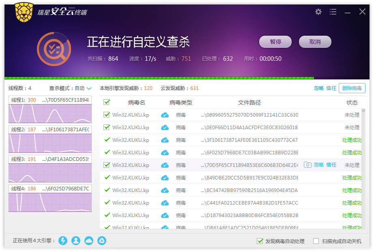Open settings via the gear icon
374x252 pixels.
coord(318,12)
